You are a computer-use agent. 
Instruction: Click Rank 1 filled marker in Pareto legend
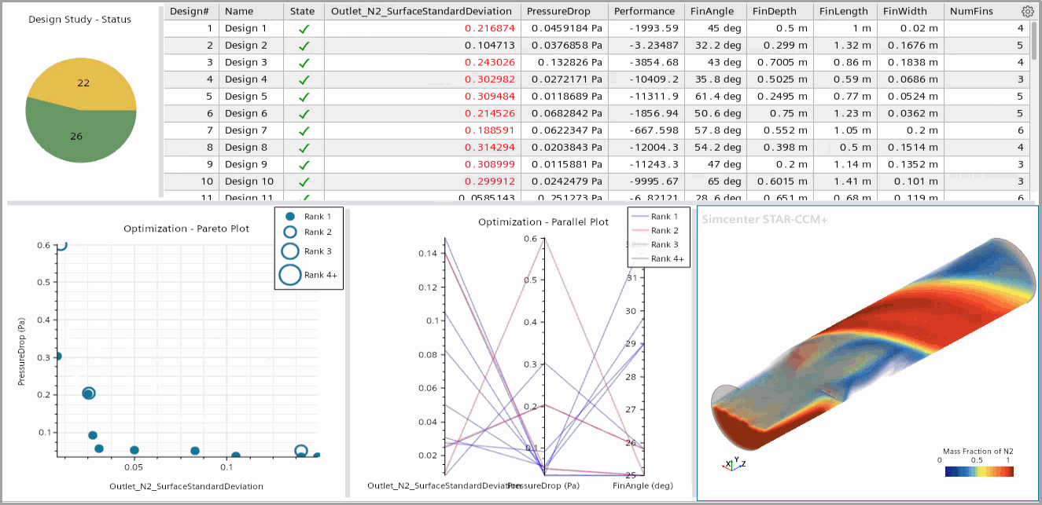[289, 216]
